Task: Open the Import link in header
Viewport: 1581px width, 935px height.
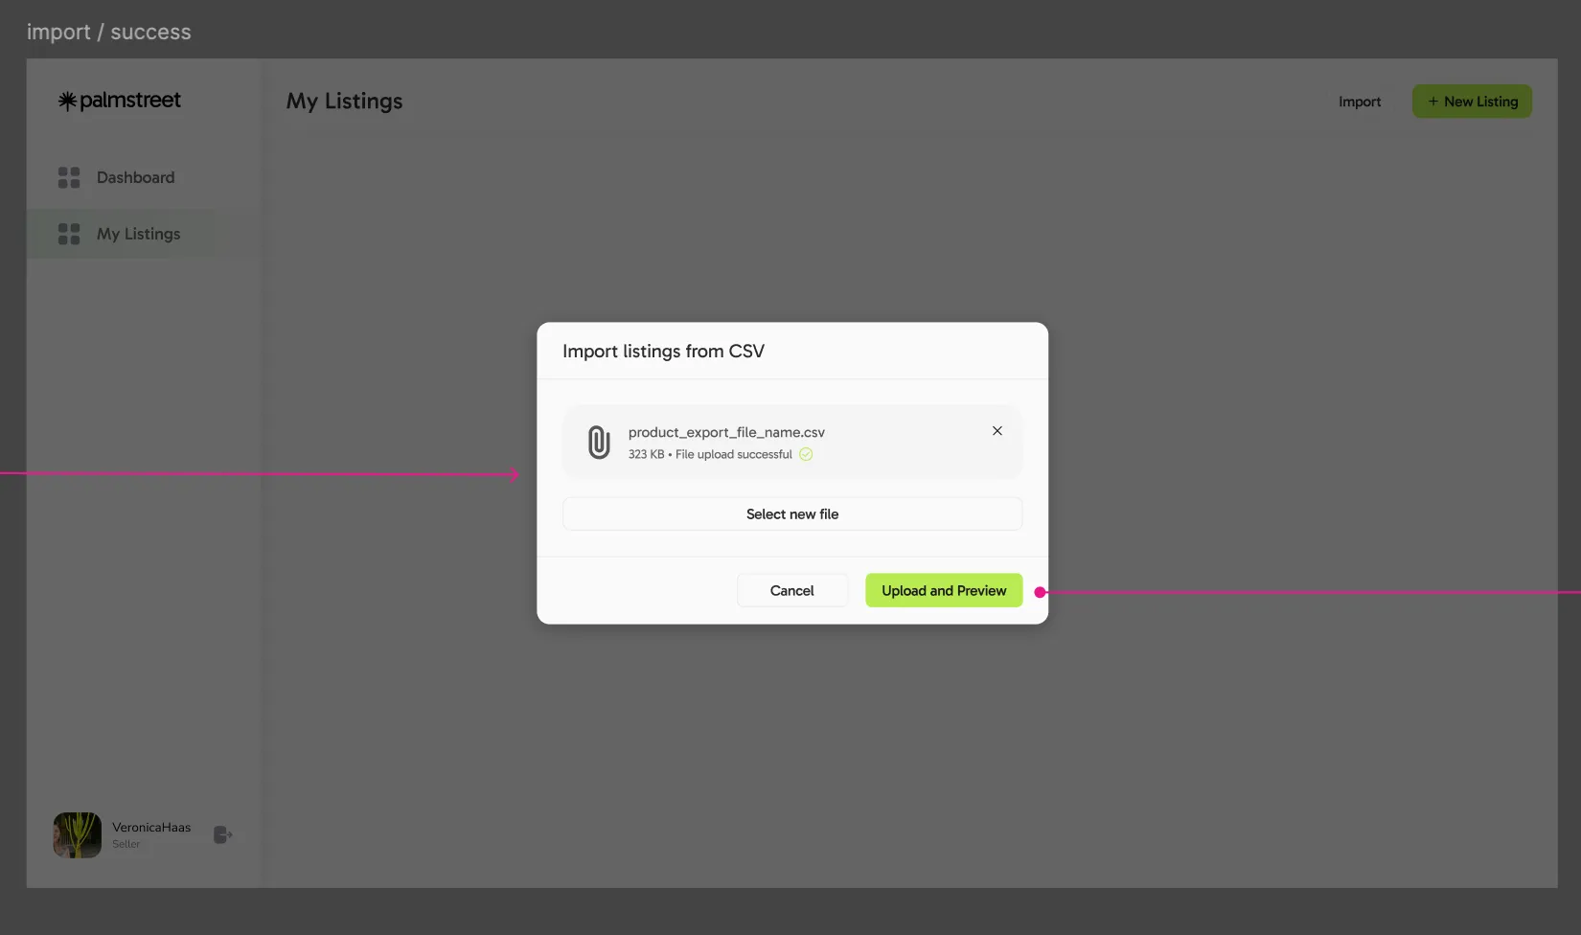Action: coord(1359,102)
